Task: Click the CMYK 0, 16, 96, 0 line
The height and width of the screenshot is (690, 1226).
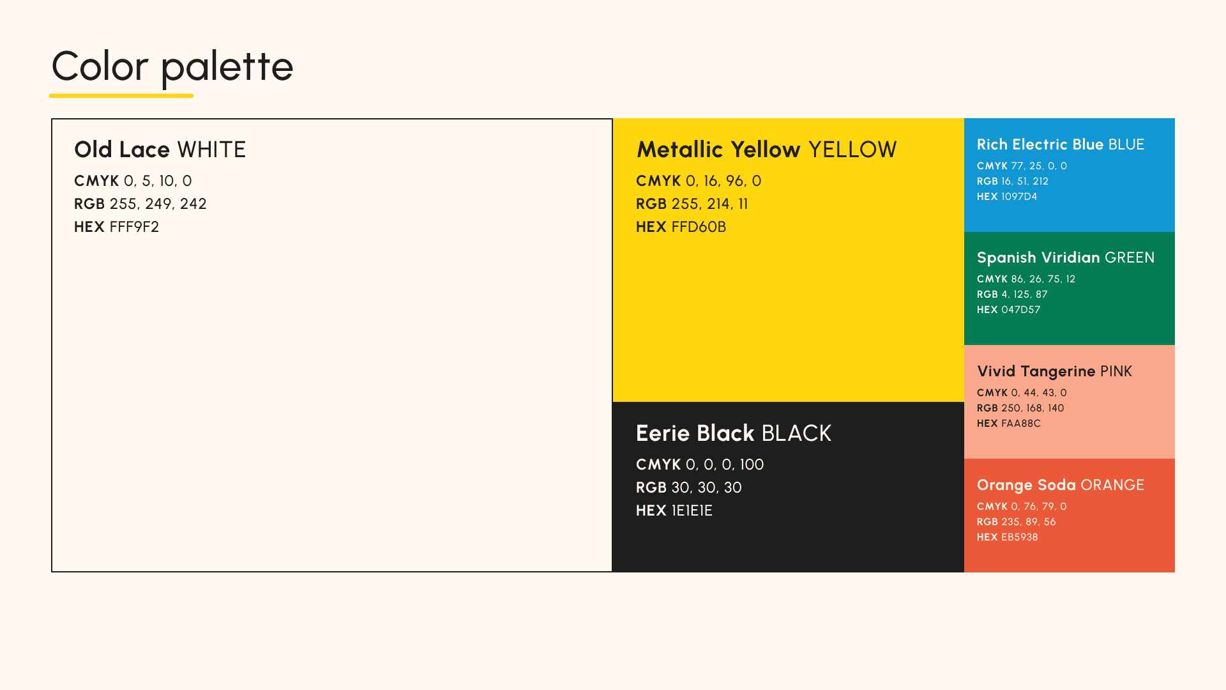Action: tap(699, 181)
